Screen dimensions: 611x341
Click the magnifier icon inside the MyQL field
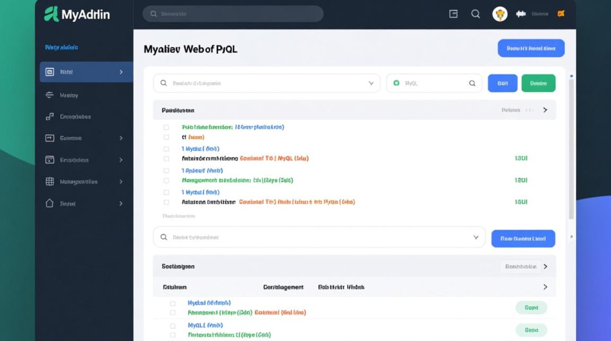pyautogui.click(x=472, y=83)
